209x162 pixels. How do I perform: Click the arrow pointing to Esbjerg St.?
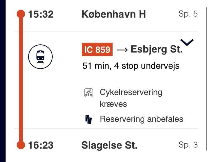click(x=122, y=50)
